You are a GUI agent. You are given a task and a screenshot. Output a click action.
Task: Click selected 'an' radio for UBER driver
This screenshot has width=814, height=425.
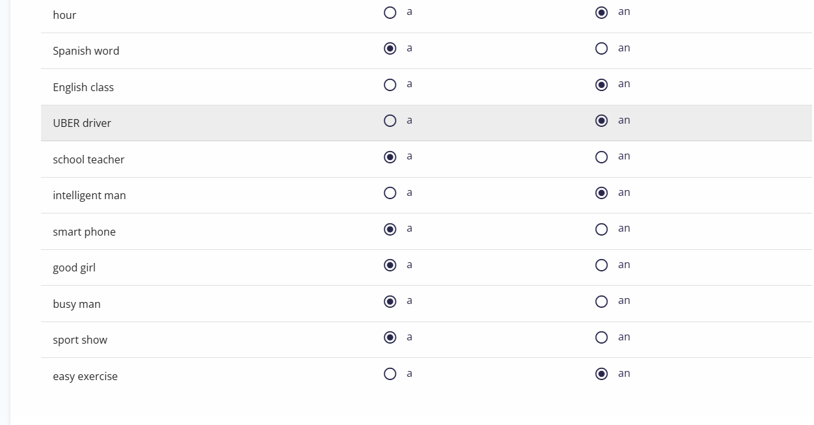tap(602, 121)
